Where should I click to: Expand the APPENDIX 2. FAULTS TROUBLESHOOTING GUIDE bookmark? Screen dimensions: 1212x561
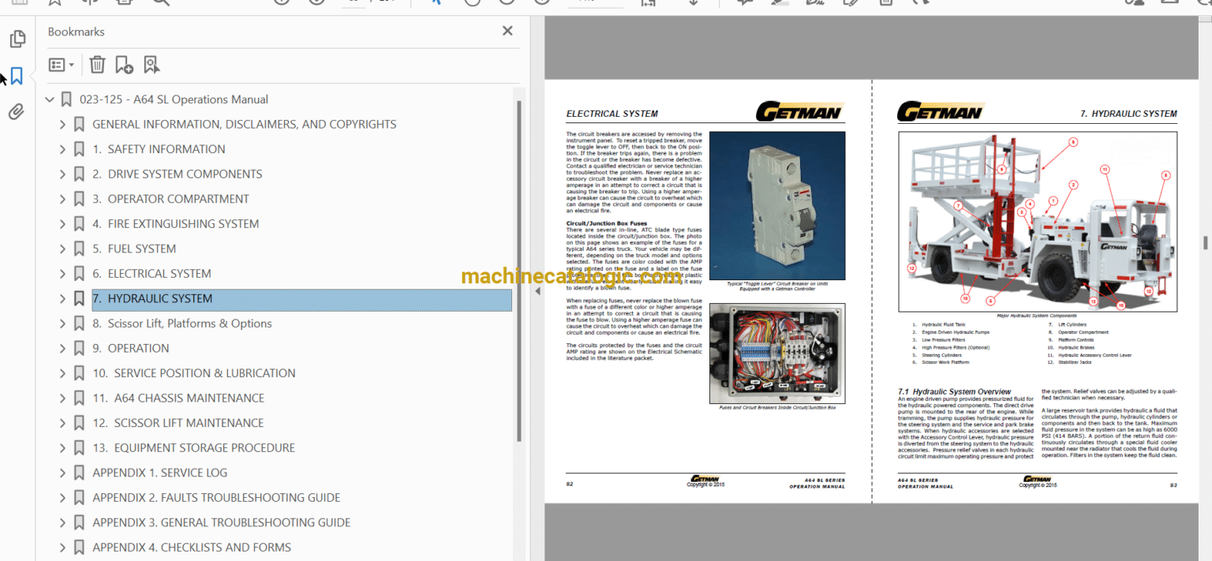pos(63,498)
